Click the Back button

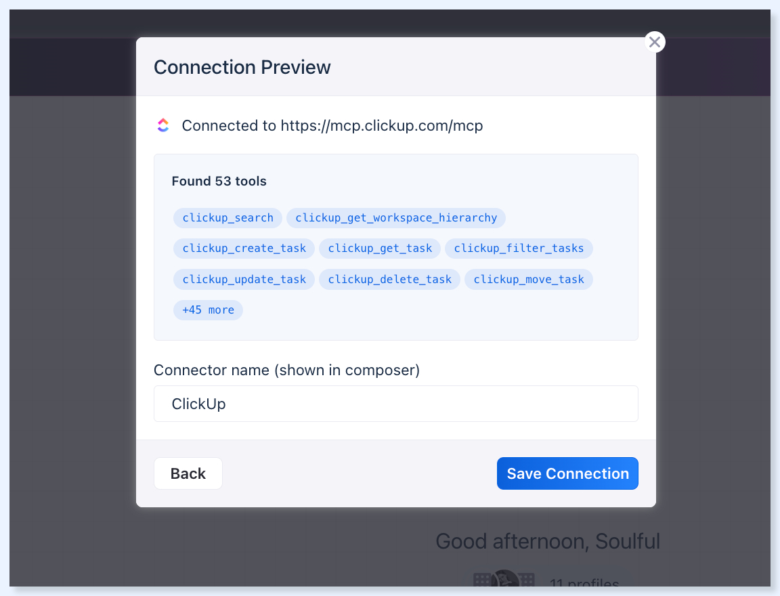(188, 473)
